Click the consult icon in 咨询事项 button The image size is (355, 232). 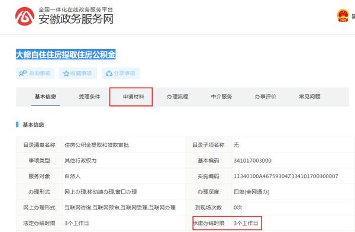22,73
